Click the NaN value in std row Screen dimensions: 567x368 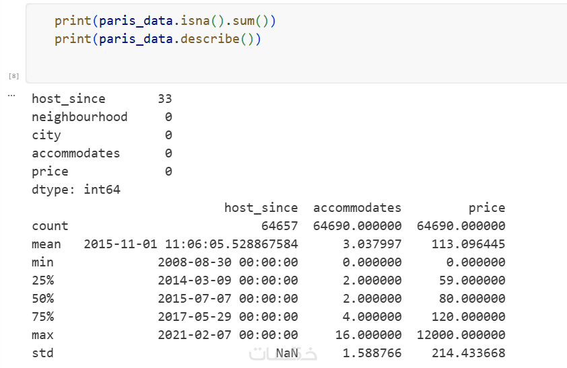click(x=287, y=353)
